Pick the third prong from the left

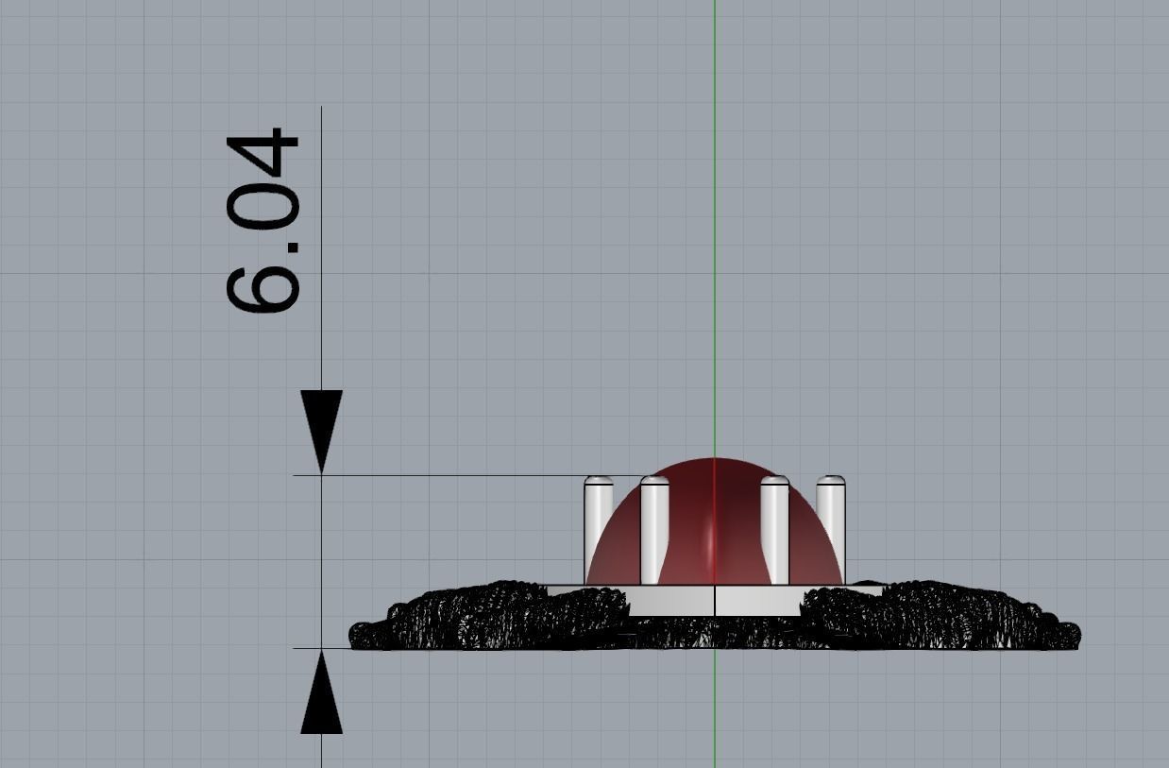click(x=774, y=531)
